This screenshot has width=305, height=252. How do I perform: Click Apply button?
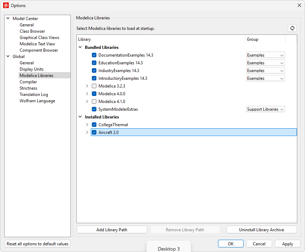pyautogui.click(x=287, y=244)
